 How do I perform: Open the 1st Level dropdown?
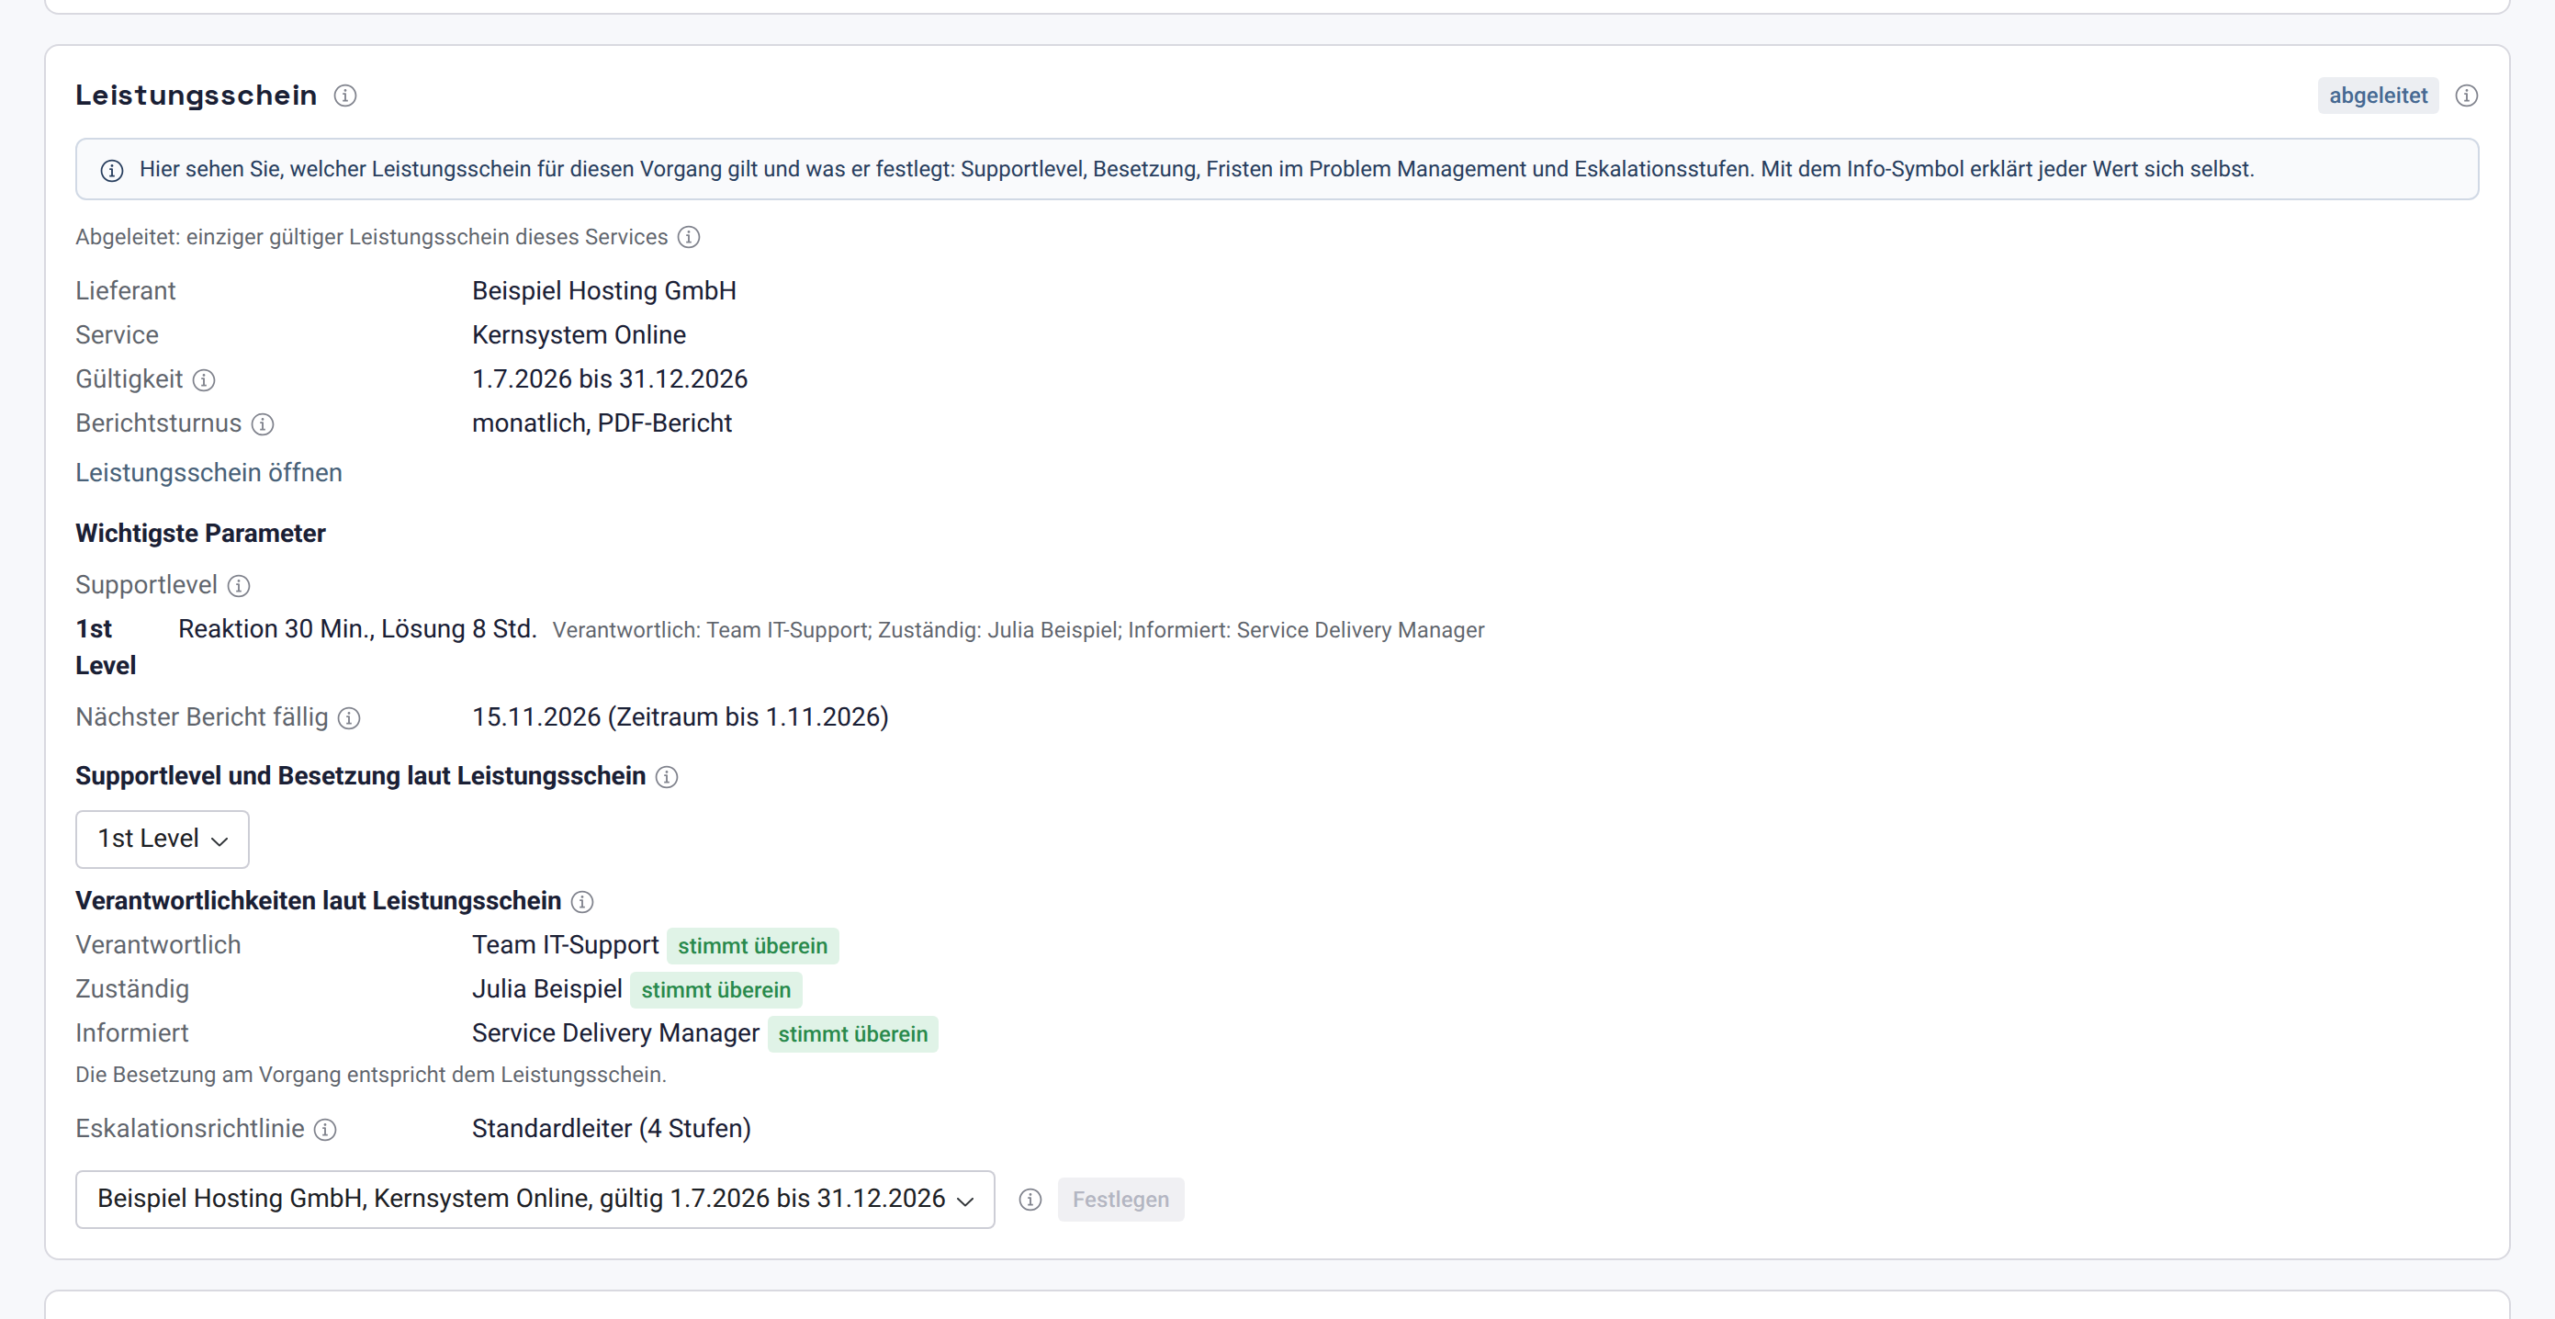coord(163,839)
